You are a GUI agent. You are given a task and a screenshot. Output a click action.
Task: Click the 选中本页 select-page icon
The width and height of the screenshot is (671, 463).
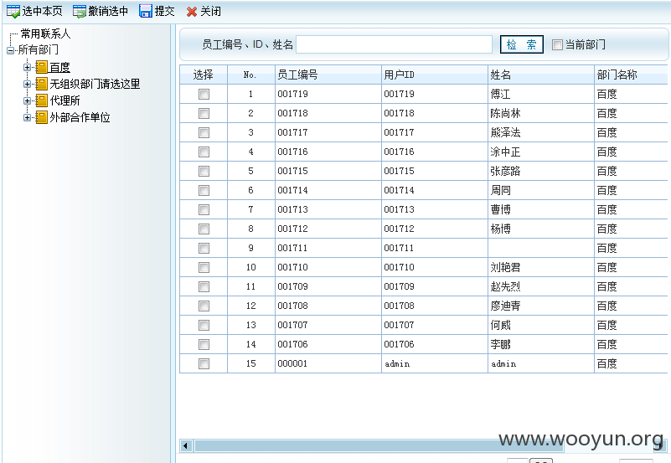click(x=13, y=12)
